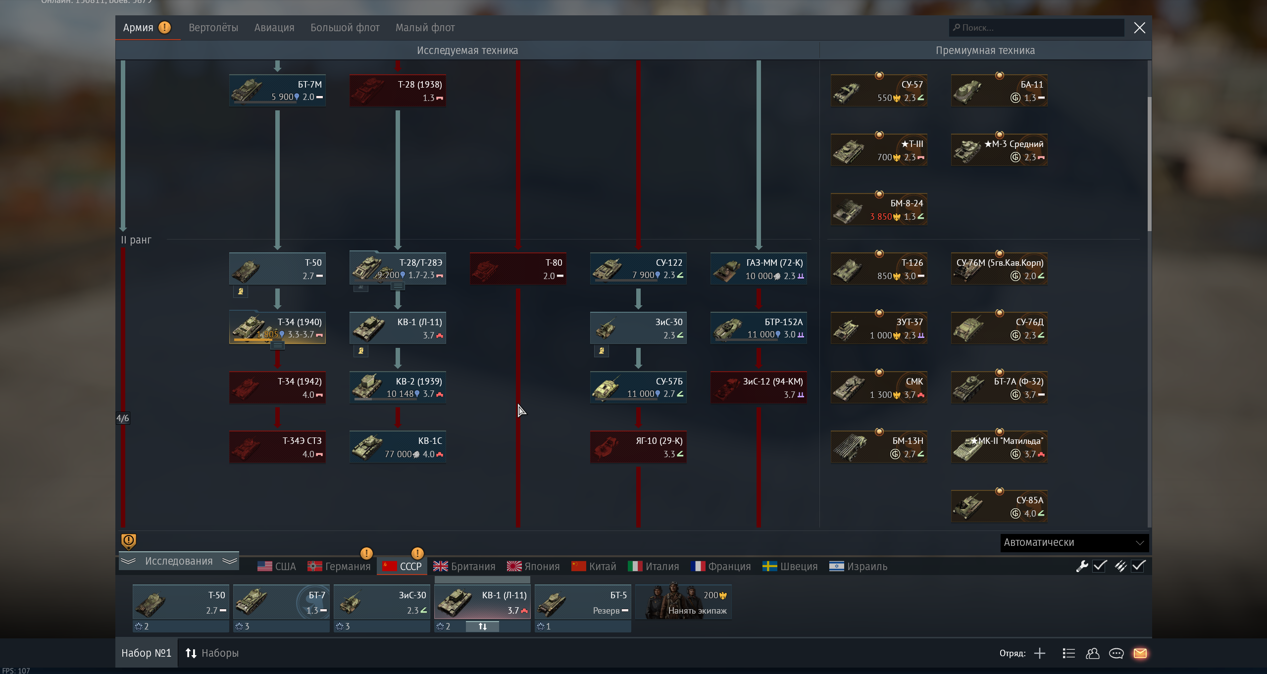Add squad member with plus icon
This screenshot has height=674, width=1267.
pos(1040,653)
